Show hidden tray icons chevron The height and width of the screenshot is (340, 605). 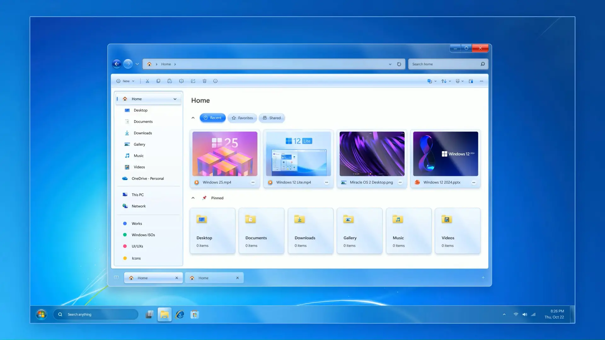click(504, 314)
